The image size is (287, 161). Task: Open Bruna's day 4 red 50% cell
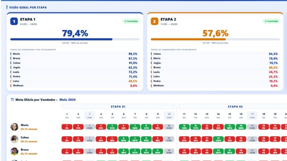[101, 151]
